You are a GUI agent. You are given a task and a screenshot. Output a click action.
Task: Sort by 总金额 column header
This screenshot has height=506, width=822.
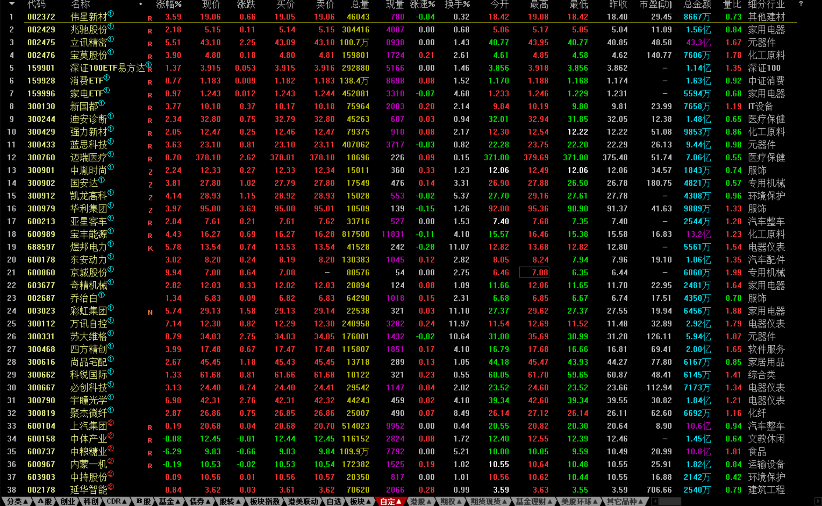point(698,4)
